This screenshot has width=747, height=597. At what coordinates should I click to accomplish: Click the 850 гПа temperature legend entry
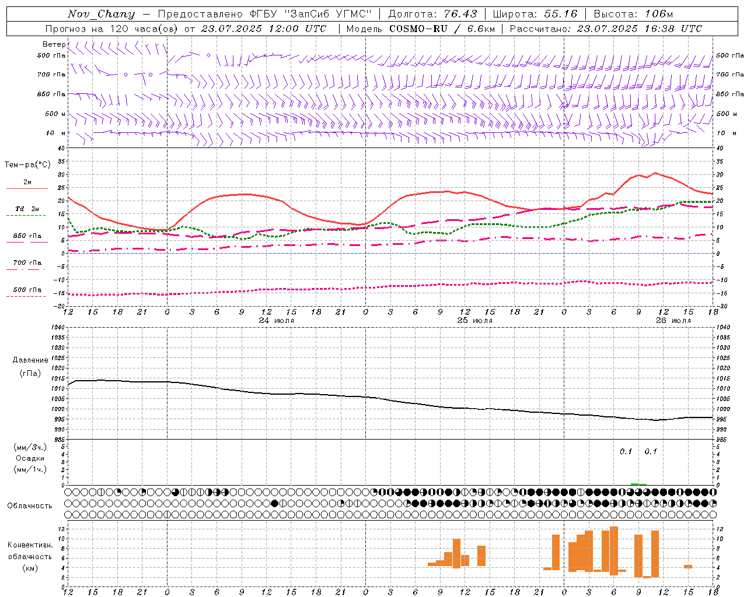point(27,236)
